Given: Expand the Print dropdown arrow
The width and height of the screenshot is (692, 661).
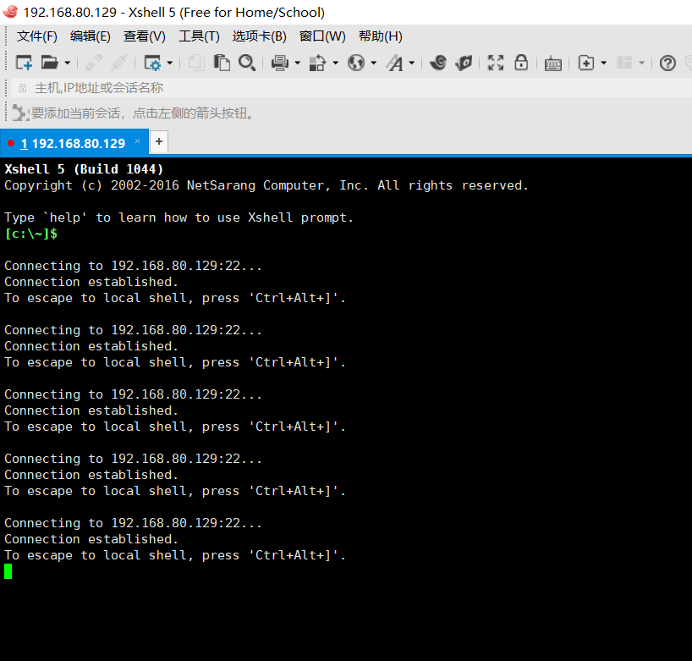Looking at the screenshot, I should 298,63.
